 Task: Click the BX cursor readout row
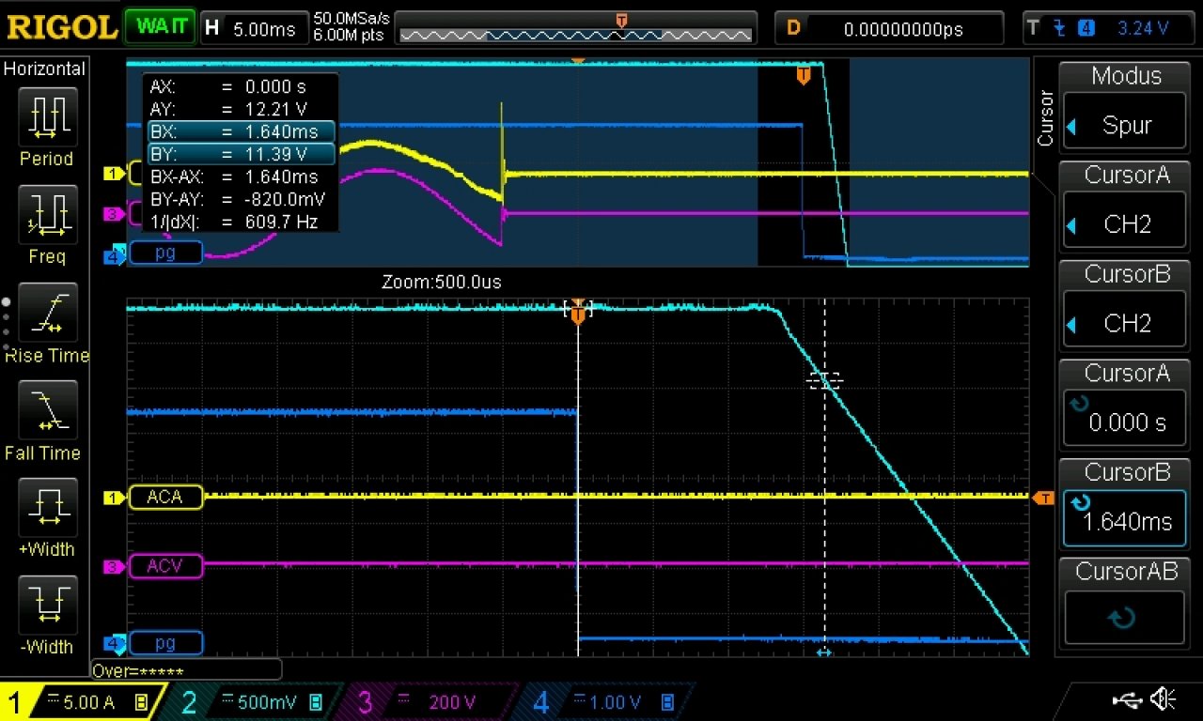pos(241,131)
